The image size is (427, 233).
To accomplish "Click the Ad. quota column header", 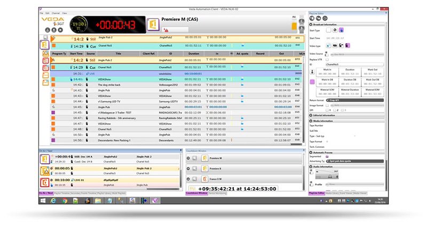I will click(242, 53).
